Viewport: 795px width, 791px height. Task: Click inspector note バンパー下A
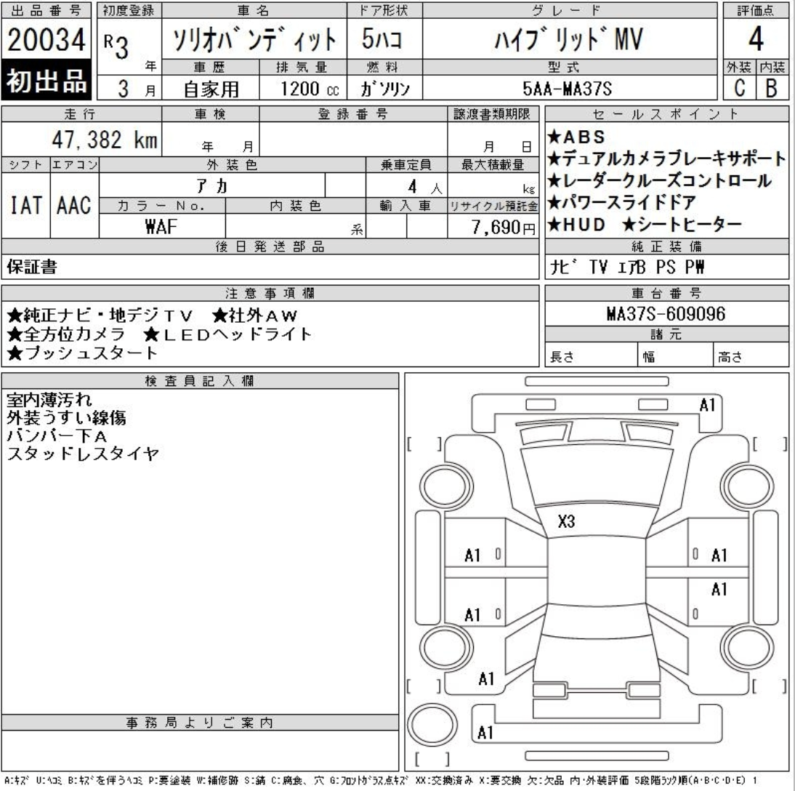tap(57, 435)
